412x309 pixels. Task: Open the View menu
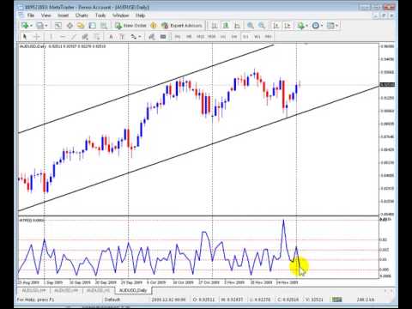click(x=46, y=15)
